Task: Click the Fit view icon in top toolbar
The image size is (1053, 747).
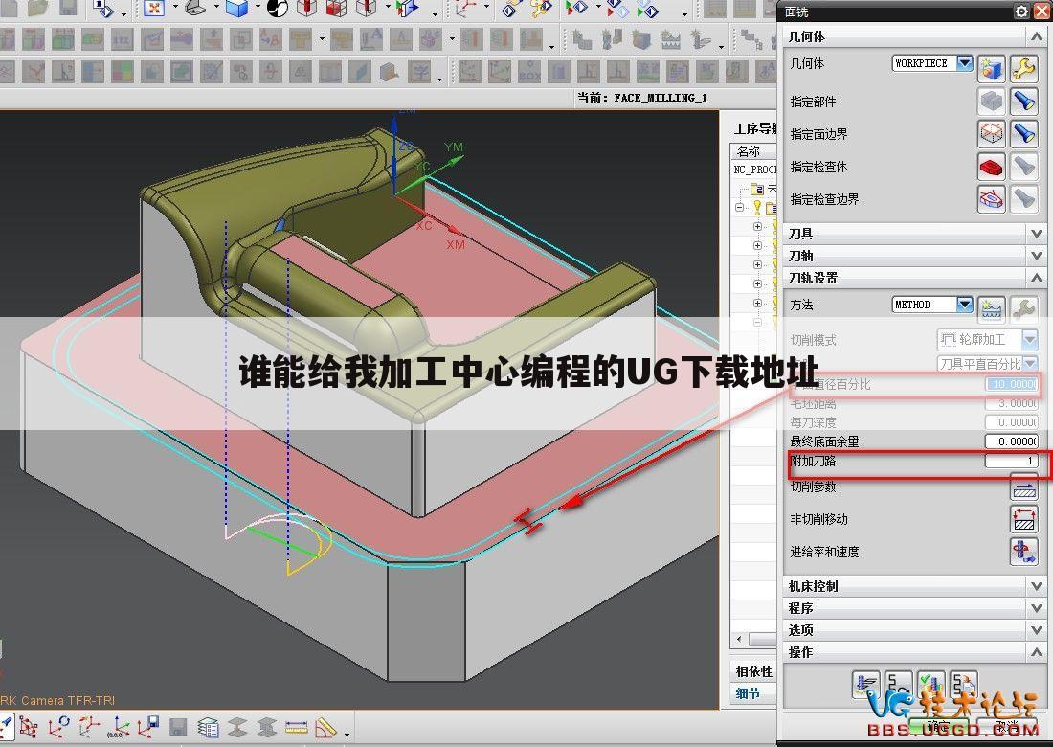Action: pyautogui.click(x=153, y=10)
